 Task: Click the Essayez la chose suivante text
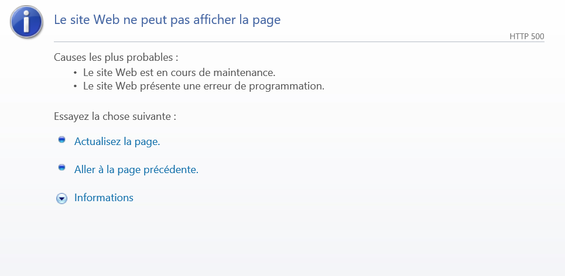(x=115, y=116)
